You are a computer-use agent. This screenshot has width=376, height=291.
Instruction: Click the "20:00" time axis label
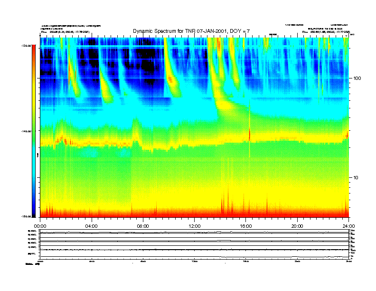tap(297, 226)
